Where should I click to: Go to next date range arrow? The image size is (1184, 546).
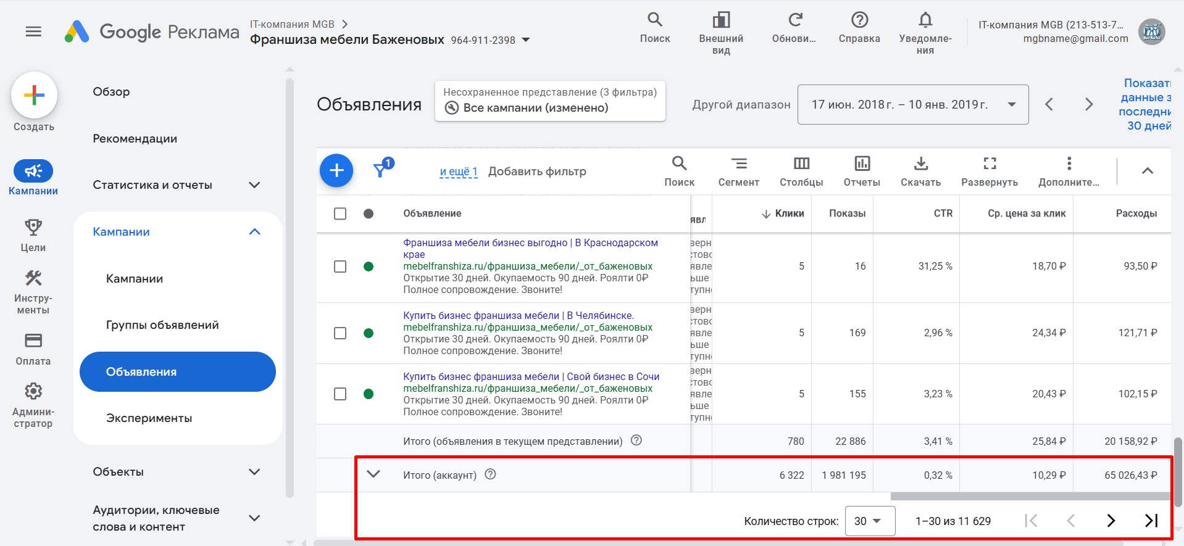1089,104
